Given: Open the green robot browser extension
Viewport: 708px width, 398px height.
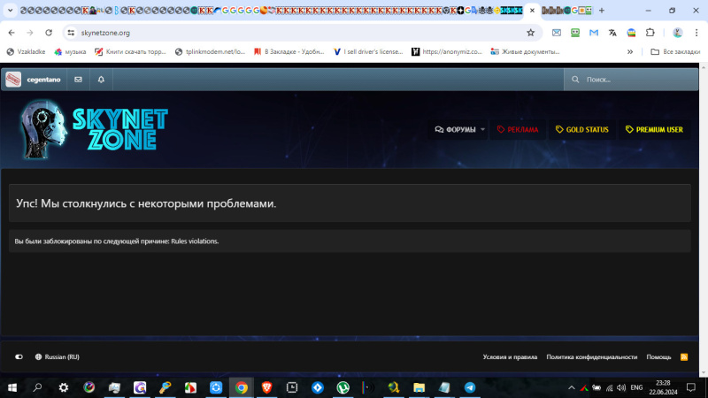Looking at the screenshot, I should [x=574, y=33].
